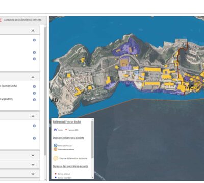
Task: Click the Référentiel Foncier Unifié legend heading
Action: [67, 122]
